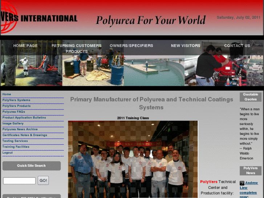264x198 pixels.
Task: Open Product Application Bulletins link
Action: (24, 117)
